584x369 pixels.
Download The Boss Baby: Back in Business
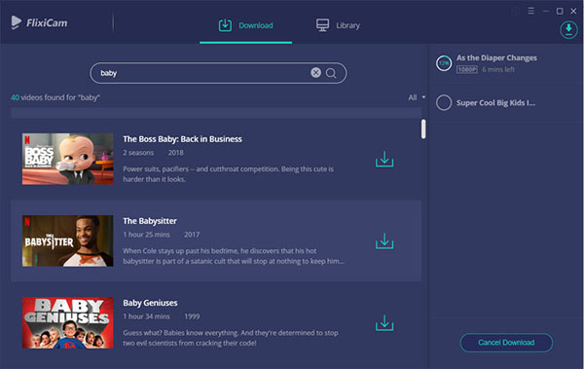pyautogui.click(x=384, y=159)
